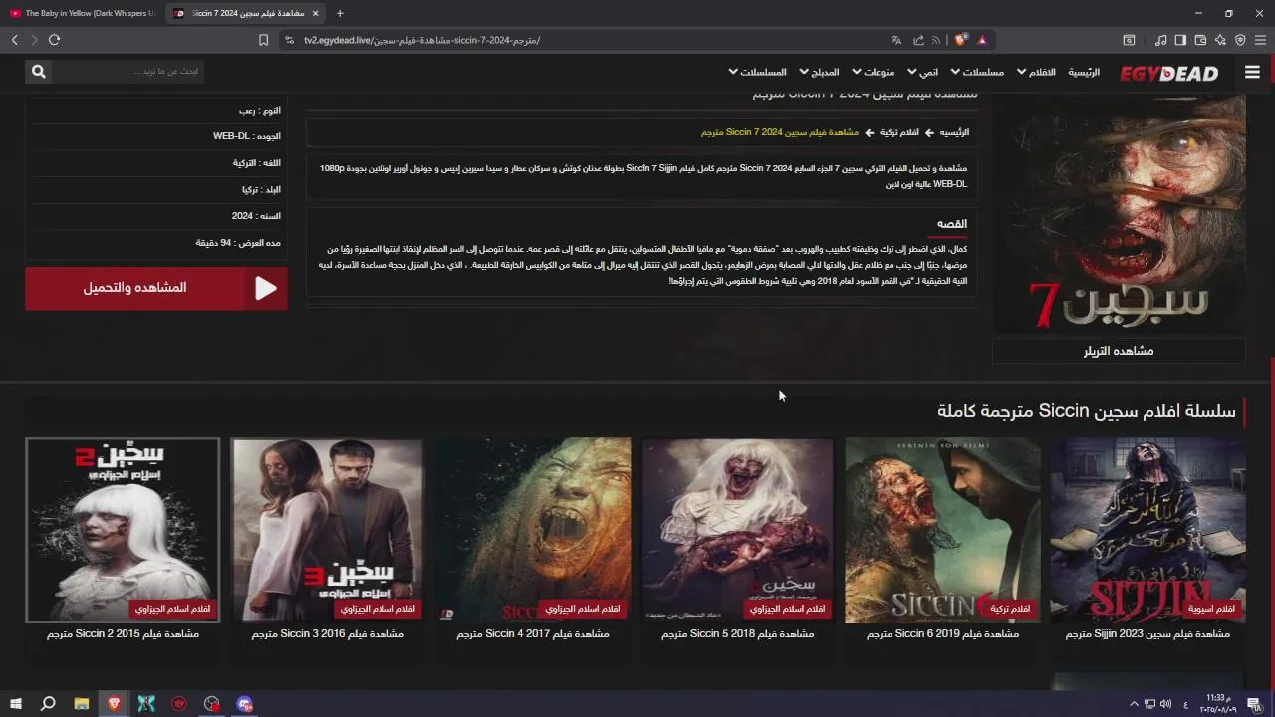Image resolution: width=1275 pixels, height=717 pixels.
Task: Select the Siccin 7 2024 tab
Action: (247, 13)
